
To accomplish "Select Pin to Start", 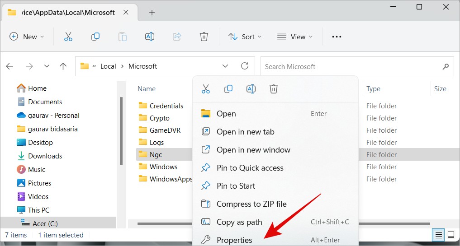I will click(275, 186).
